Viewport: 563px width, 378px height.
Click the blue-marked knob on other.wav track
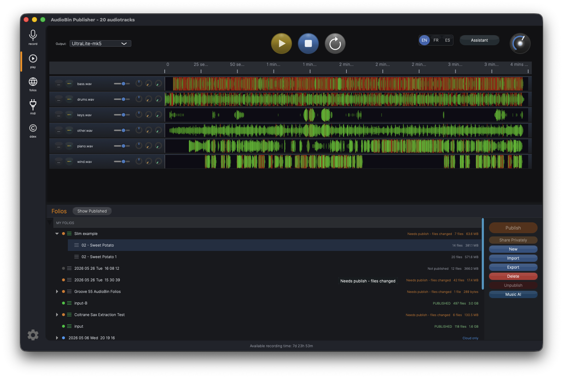[139, 130]
